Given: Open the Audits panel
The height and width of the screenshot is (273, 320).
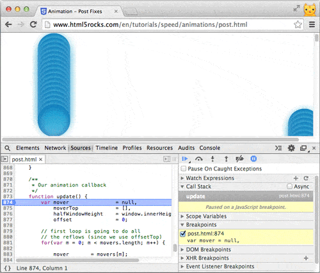Looking at the screenshot, I should [x=186, y=148].
